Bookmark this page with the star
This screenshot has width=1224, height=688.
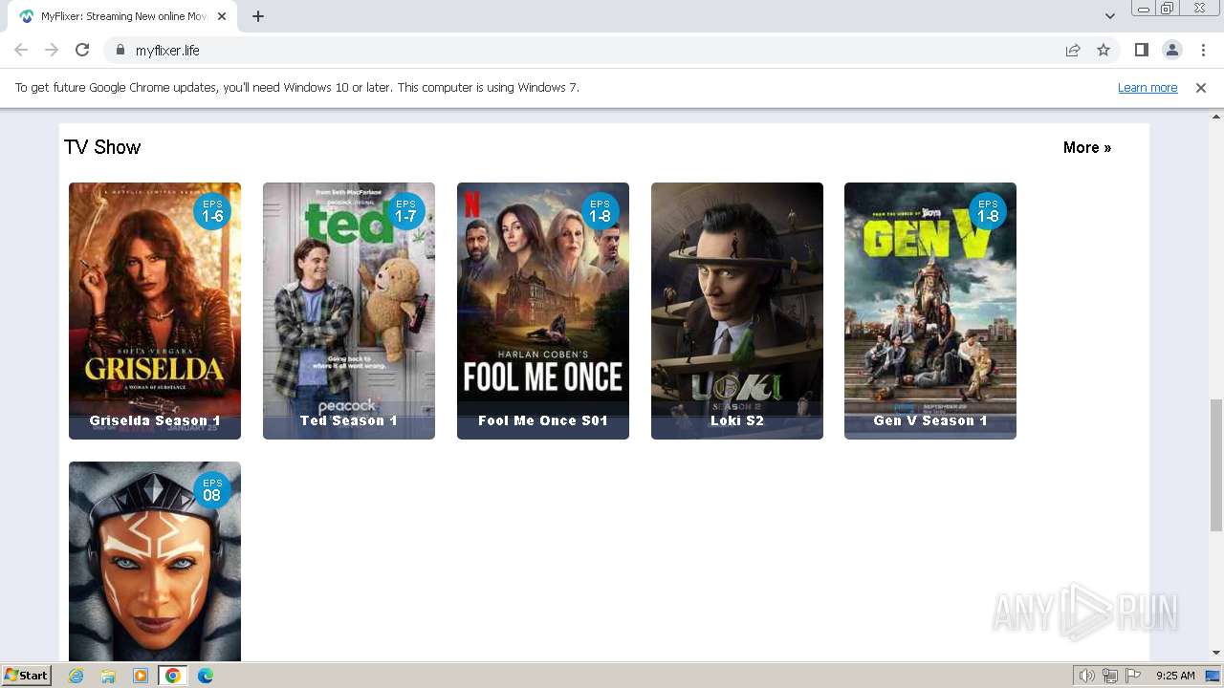[1104, 50]
